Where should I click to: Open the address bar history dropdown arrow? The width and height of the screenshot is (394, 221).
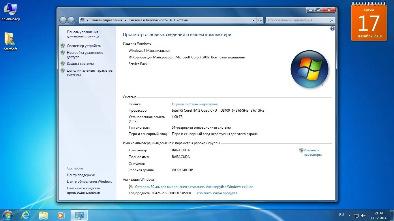(x=253, y=20)
